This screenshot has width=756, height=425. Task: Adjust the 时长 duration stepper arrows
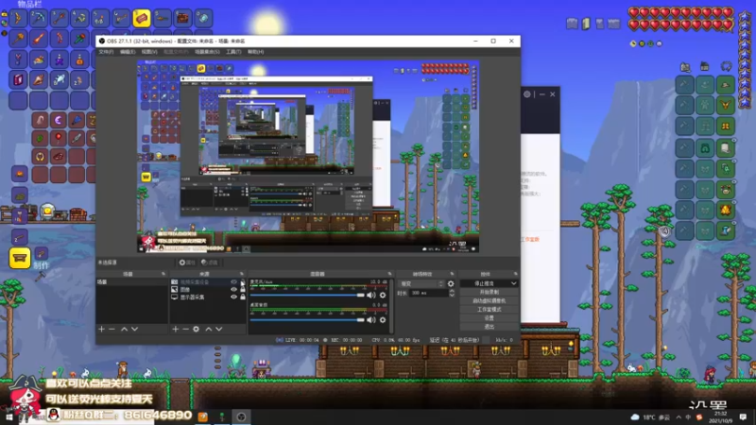pos(452,293)
